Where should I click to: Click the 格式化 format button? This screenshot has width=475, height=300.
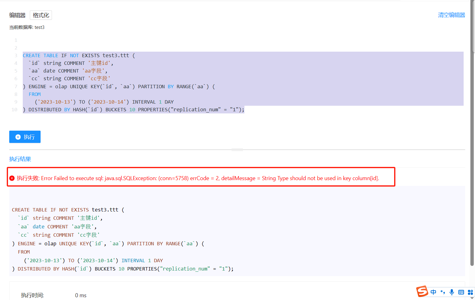point(41,15)
